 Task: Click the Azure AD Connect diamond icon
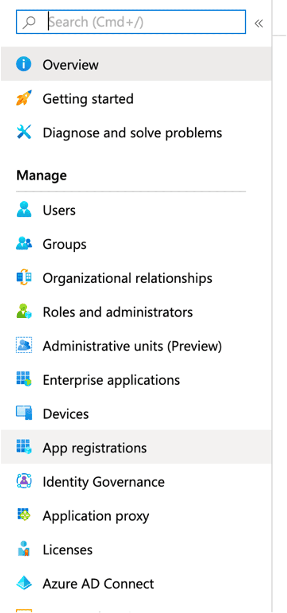coord(24,583)
